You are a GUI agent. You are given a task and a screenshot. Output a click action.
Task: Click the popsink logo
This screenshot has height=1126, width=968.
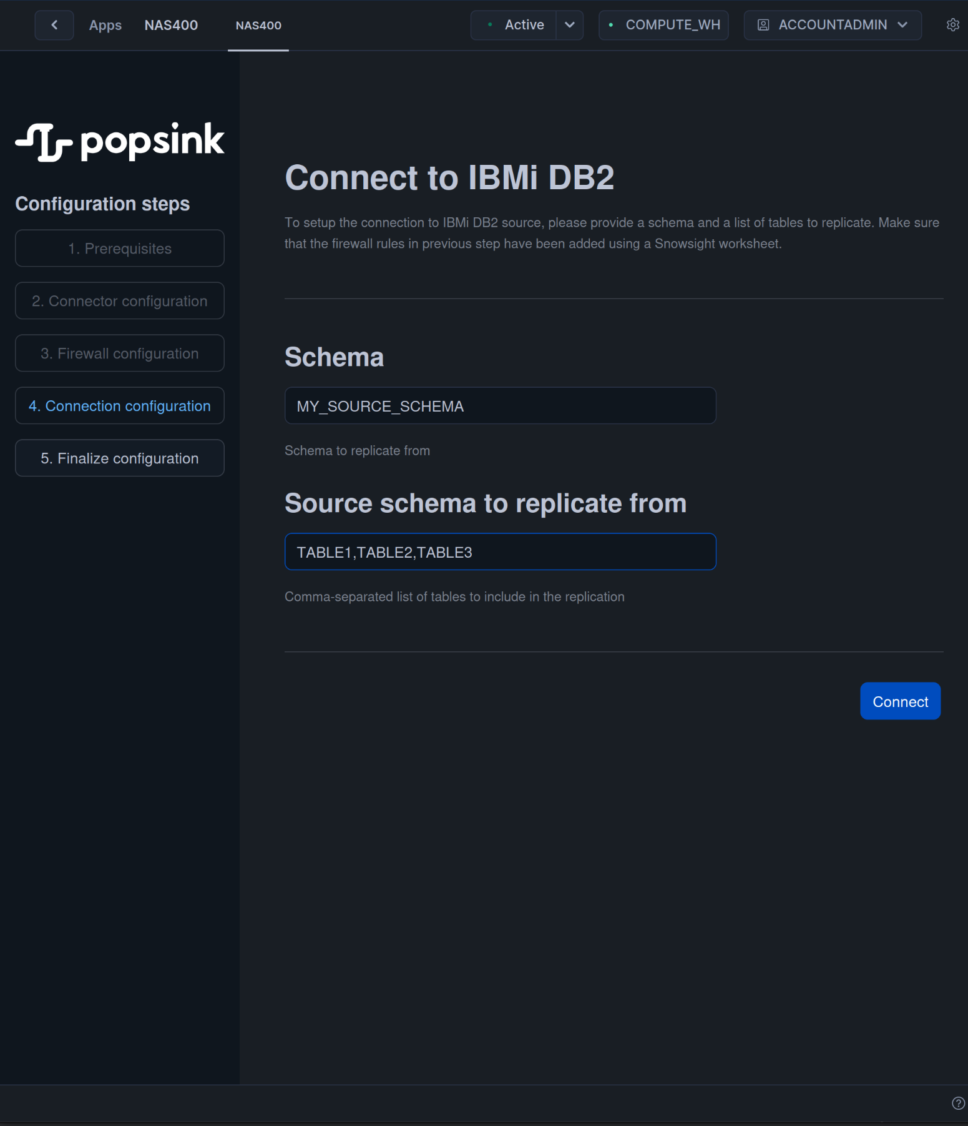119,142
